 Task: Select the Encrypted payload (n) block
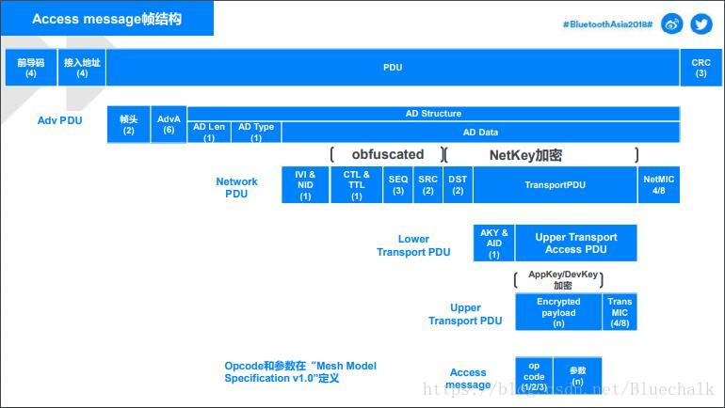click(x=558, y=312)
